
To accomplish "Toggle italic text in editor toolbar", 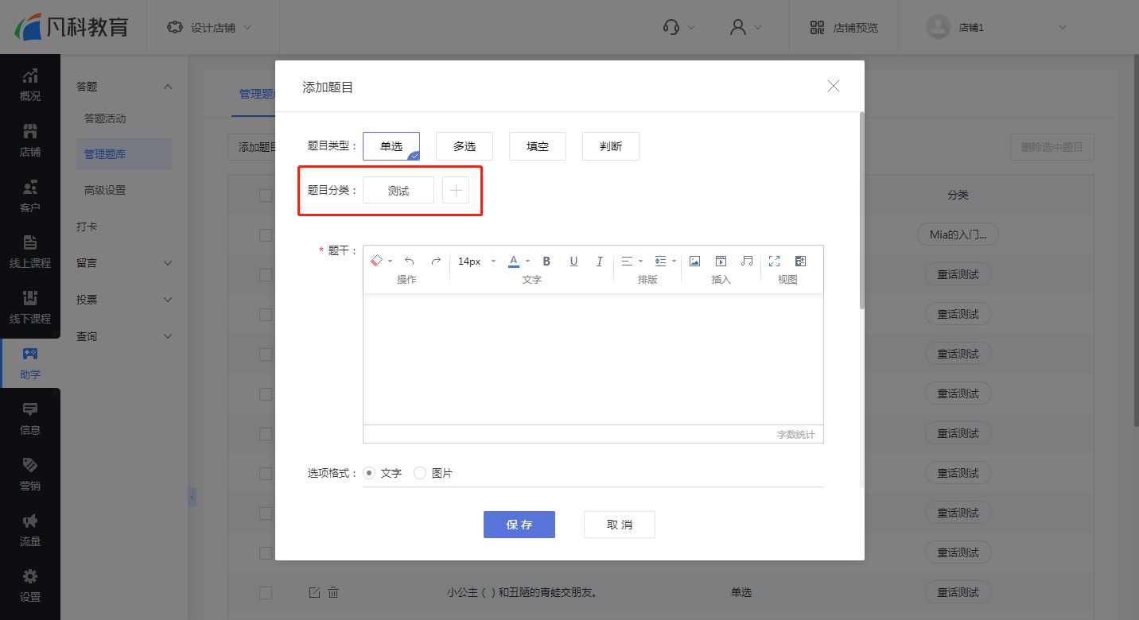I will tap(600, 261).
